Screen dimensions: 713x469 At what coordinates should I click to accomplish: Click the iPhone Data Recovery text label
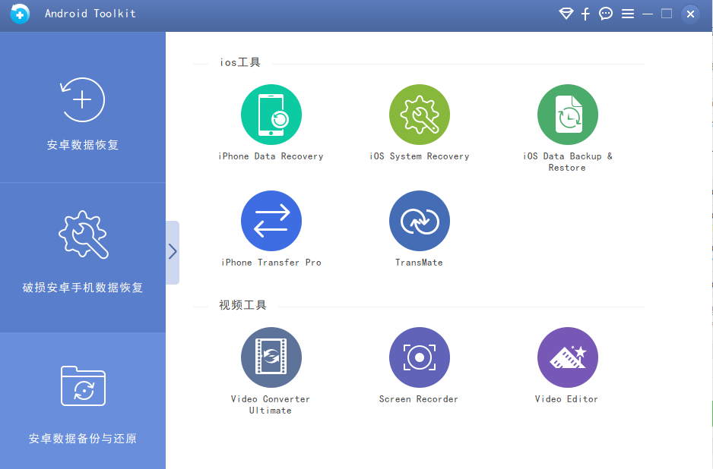point(271,156)
